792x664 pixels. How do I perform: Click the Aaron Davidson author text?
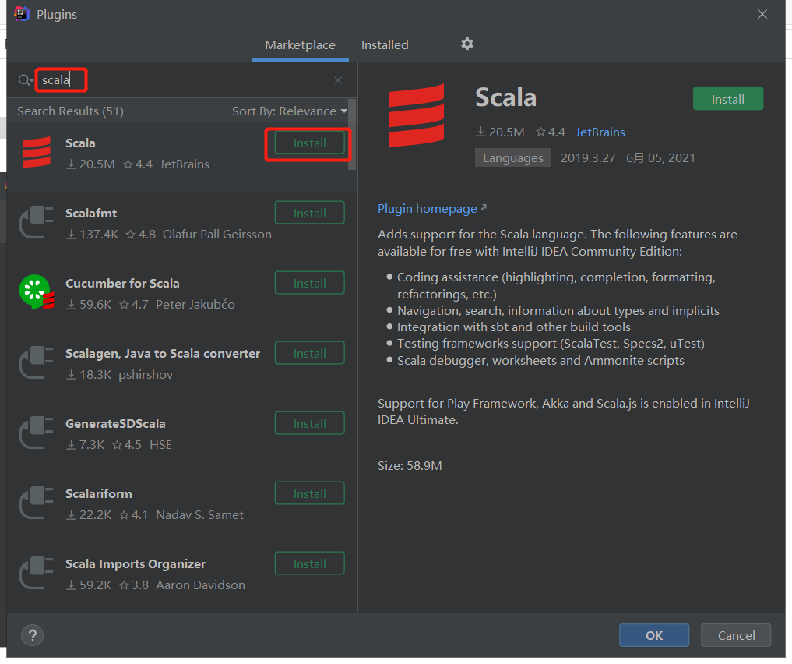click(200, 585)
